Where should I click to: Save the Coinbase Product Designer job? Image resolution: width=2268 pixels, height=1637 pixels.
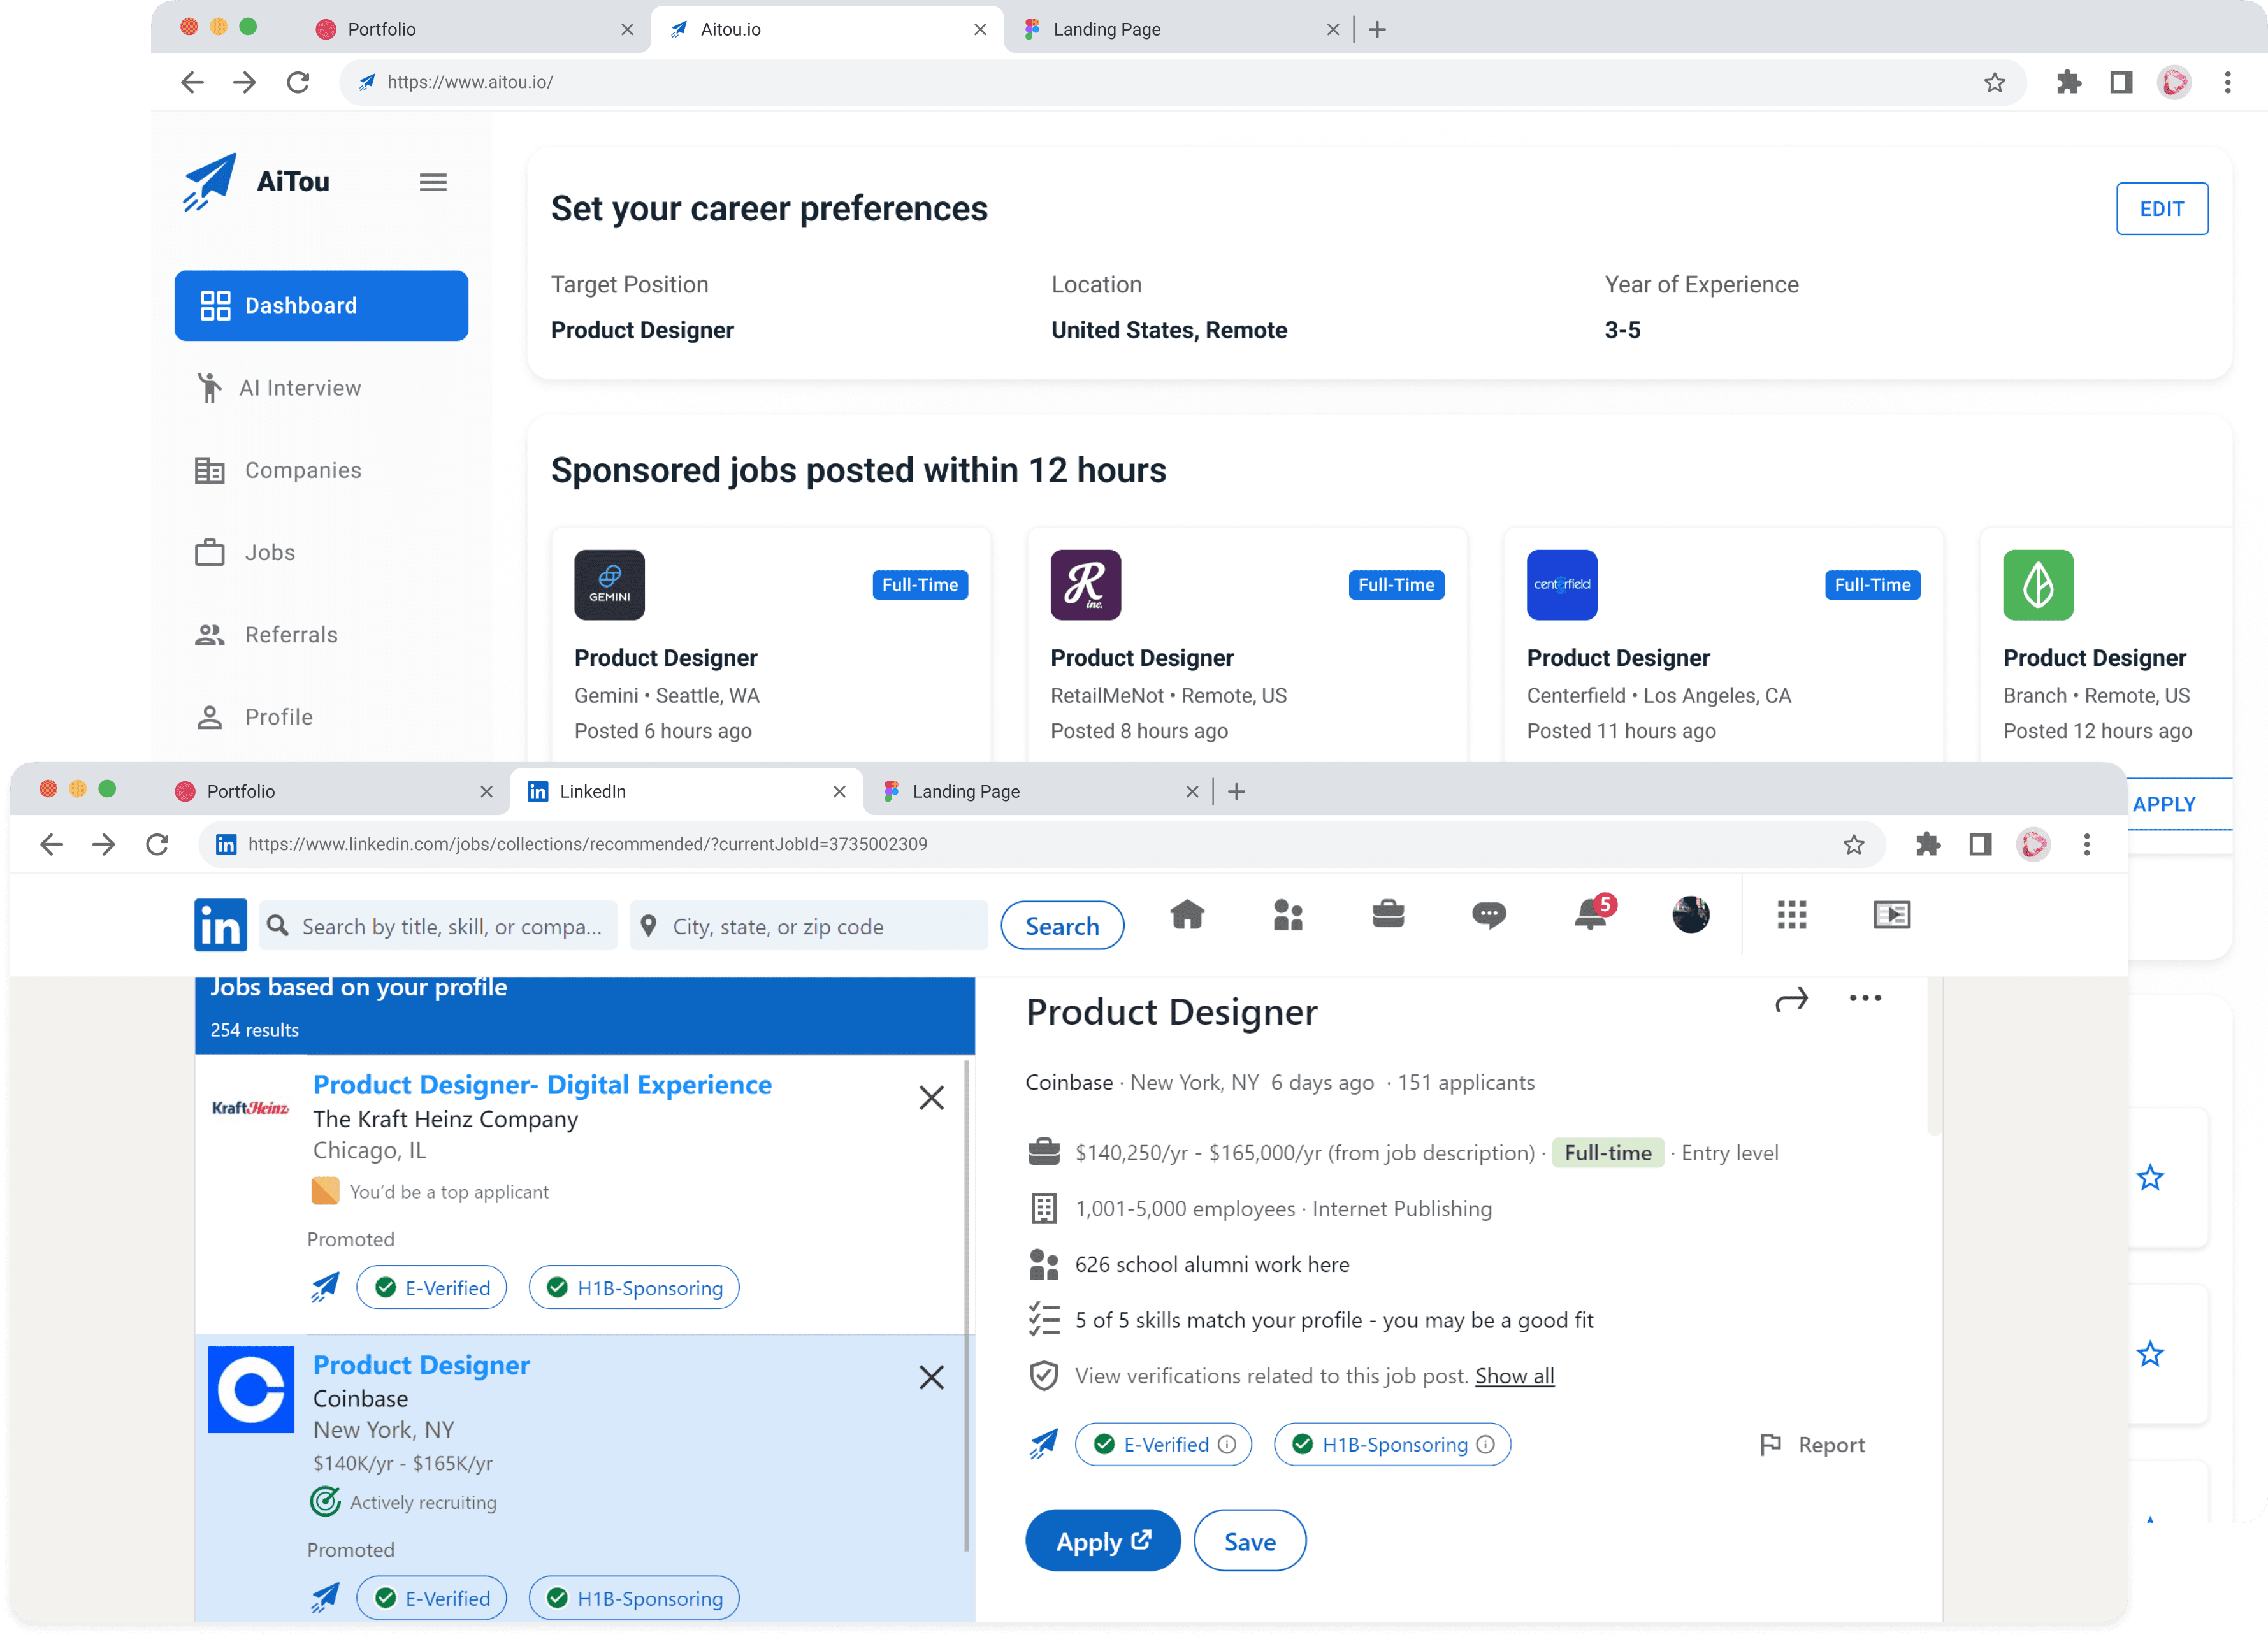pos(1250,1541)
